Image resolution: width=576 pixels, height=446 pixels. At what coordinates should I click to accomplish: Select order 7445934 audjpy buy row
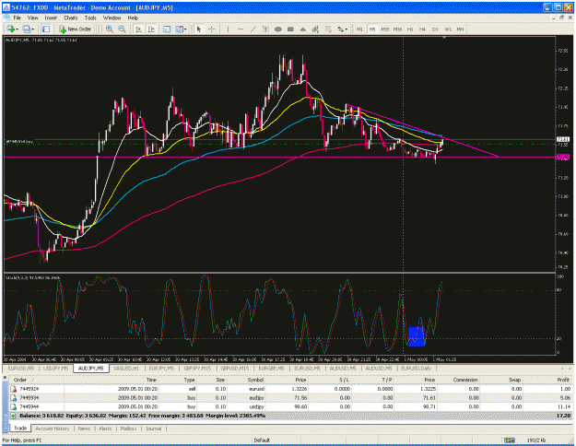pyautogui.click(x=290, y=398)
